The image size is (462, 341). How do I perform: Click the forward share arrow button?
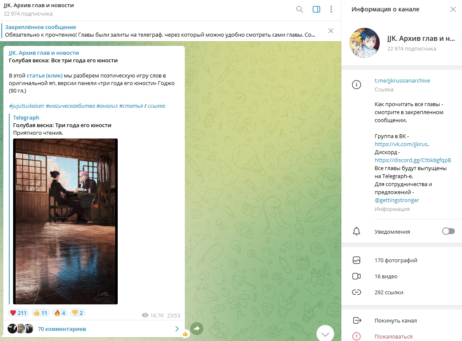(197, 329)
